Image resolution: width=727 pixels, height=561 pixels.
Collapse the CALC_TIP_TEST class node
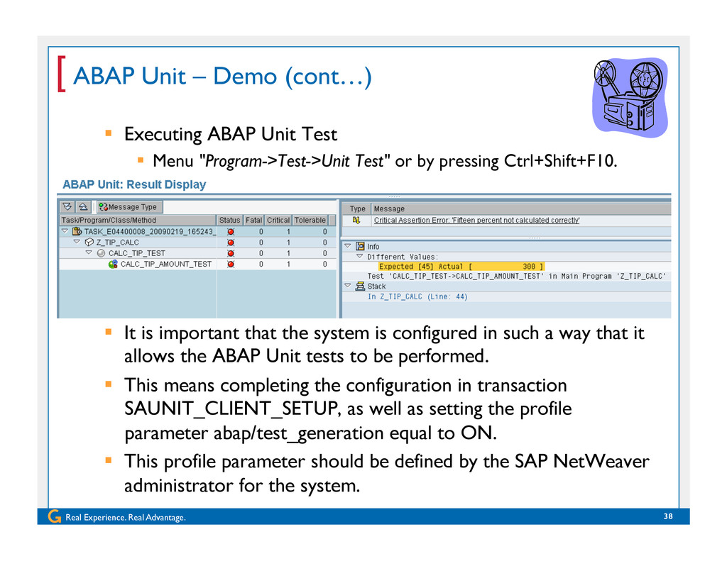(x=89, y=253)
